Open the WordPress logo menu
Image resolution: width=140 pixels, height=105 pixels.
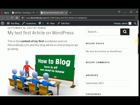point(3,23)
